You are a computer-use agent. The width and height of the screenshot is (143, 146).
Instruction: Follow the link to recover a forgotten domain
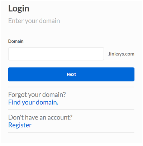(33, 102)
